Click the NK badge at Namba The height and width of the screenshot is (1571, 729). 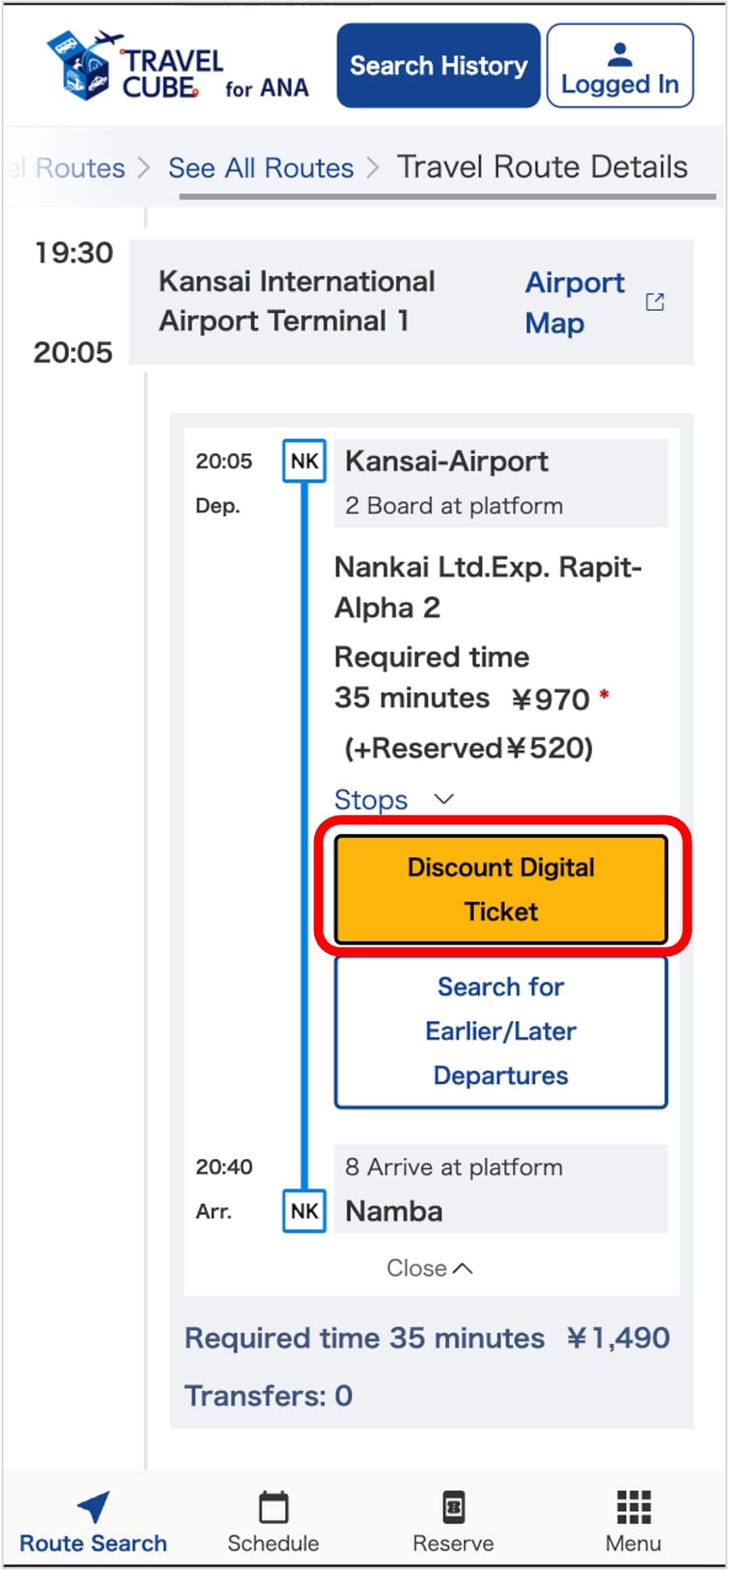[x=304, y=1211]
